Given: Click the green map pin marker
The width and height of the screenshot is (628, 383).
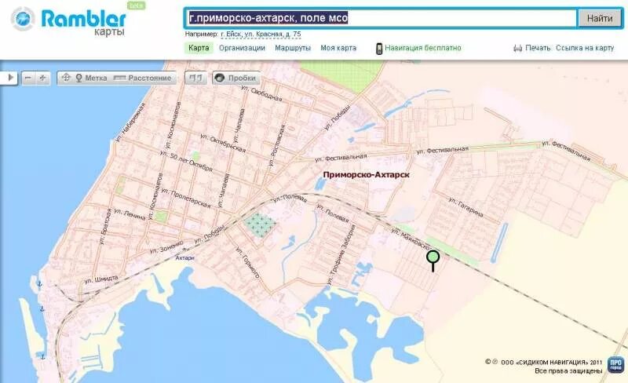Looking at the screenshot, I should click(433, 257).
